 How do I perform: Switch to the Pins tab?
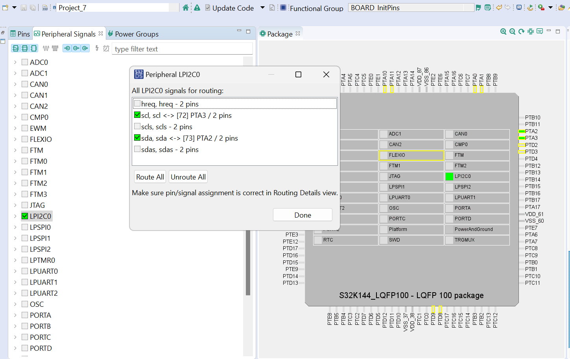point(20,34)
